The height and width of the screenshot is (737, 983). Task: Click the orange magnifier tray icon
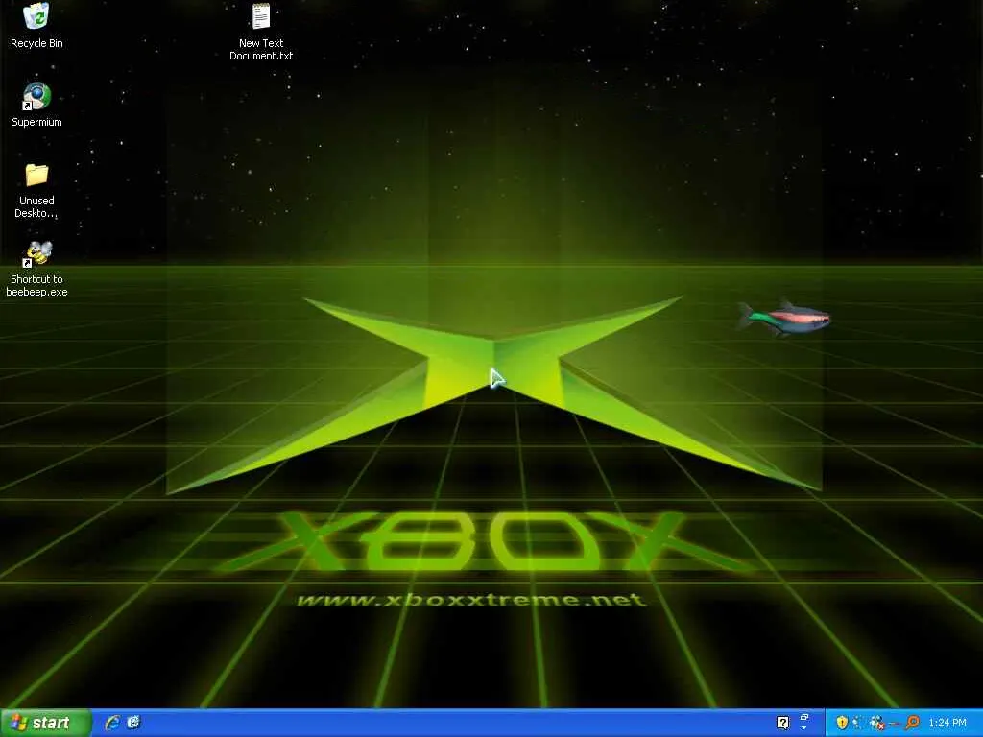point(912,723)
